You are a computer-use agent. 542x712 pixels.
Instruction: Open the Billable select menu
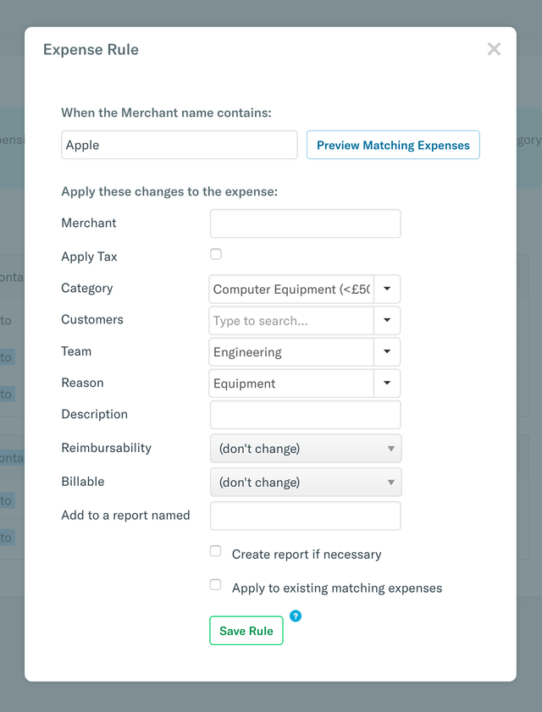tap(306, 483)
